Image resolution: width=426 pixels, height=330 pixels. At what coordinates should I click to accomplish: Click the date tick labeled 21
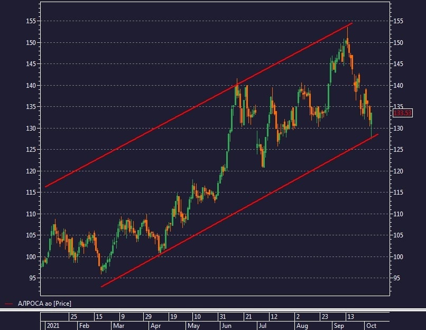(248, 317)
